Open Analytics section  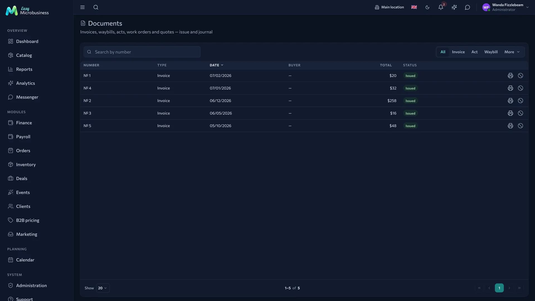click(37, 83)
